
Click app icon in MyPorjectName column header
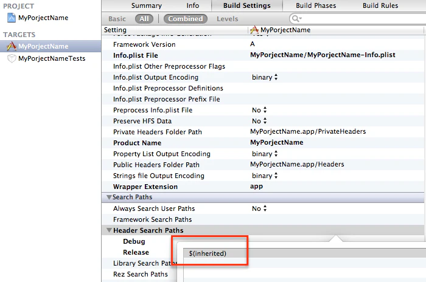coord(254,30)
